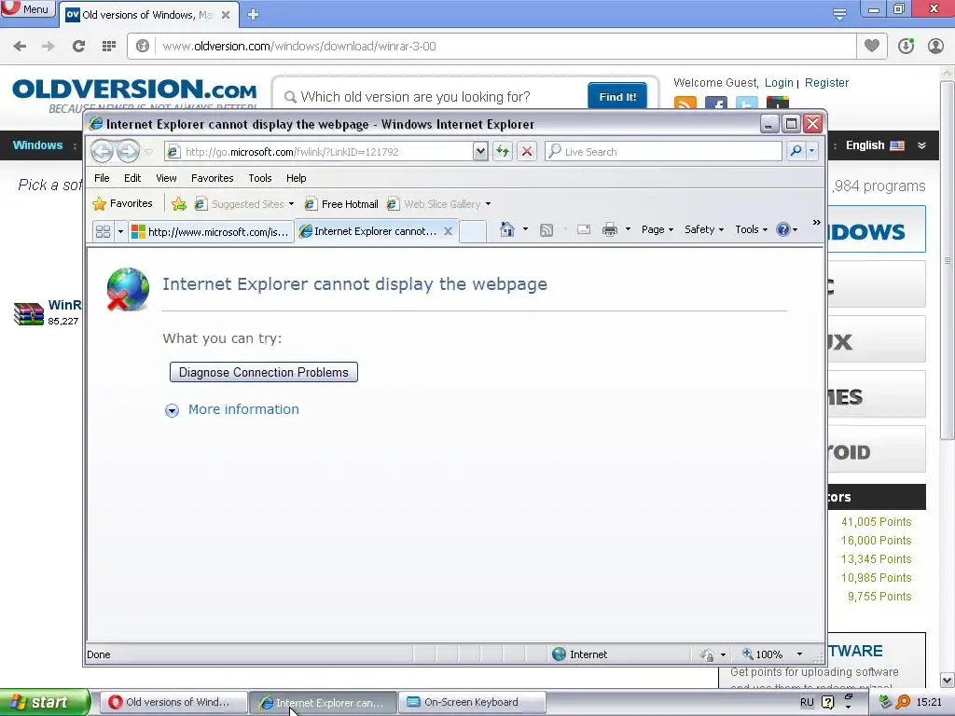Viewport: 955px width, 716px height.
Task: Click the RSS feed icon on OldVersion
Action: 685,103
